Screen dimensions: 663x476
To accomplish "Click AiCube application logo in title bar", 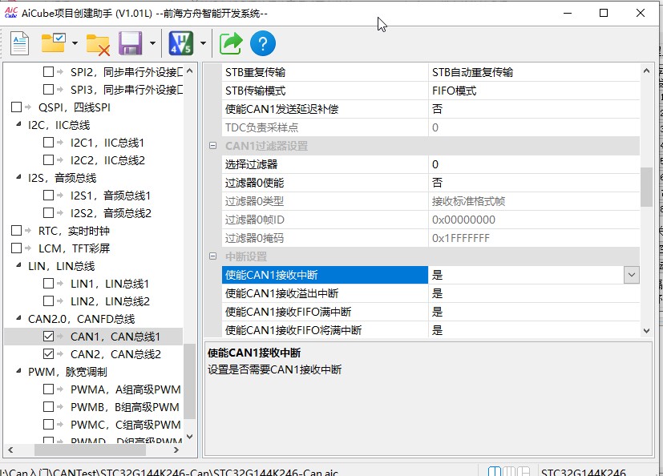I will (10, 13).
